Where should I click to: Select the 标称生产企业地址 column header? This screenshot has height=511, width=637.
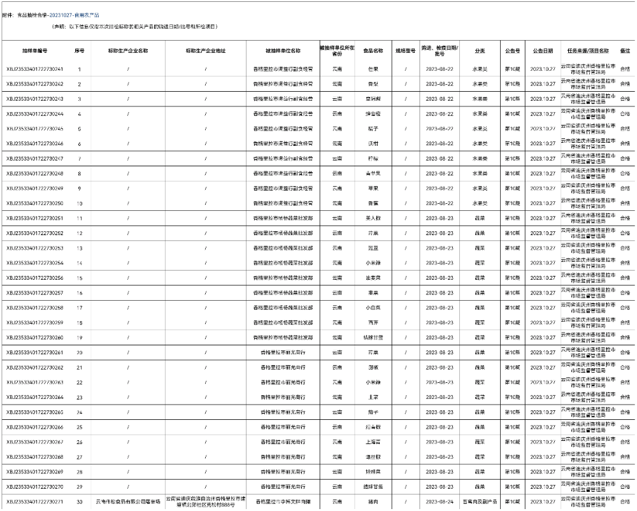click(x=206, y=50)
